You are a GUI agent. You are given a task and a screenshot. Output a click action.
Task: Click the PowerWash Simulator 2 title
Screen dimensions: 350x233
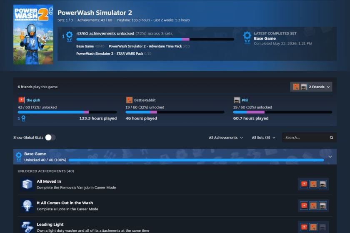coord(95,13)
